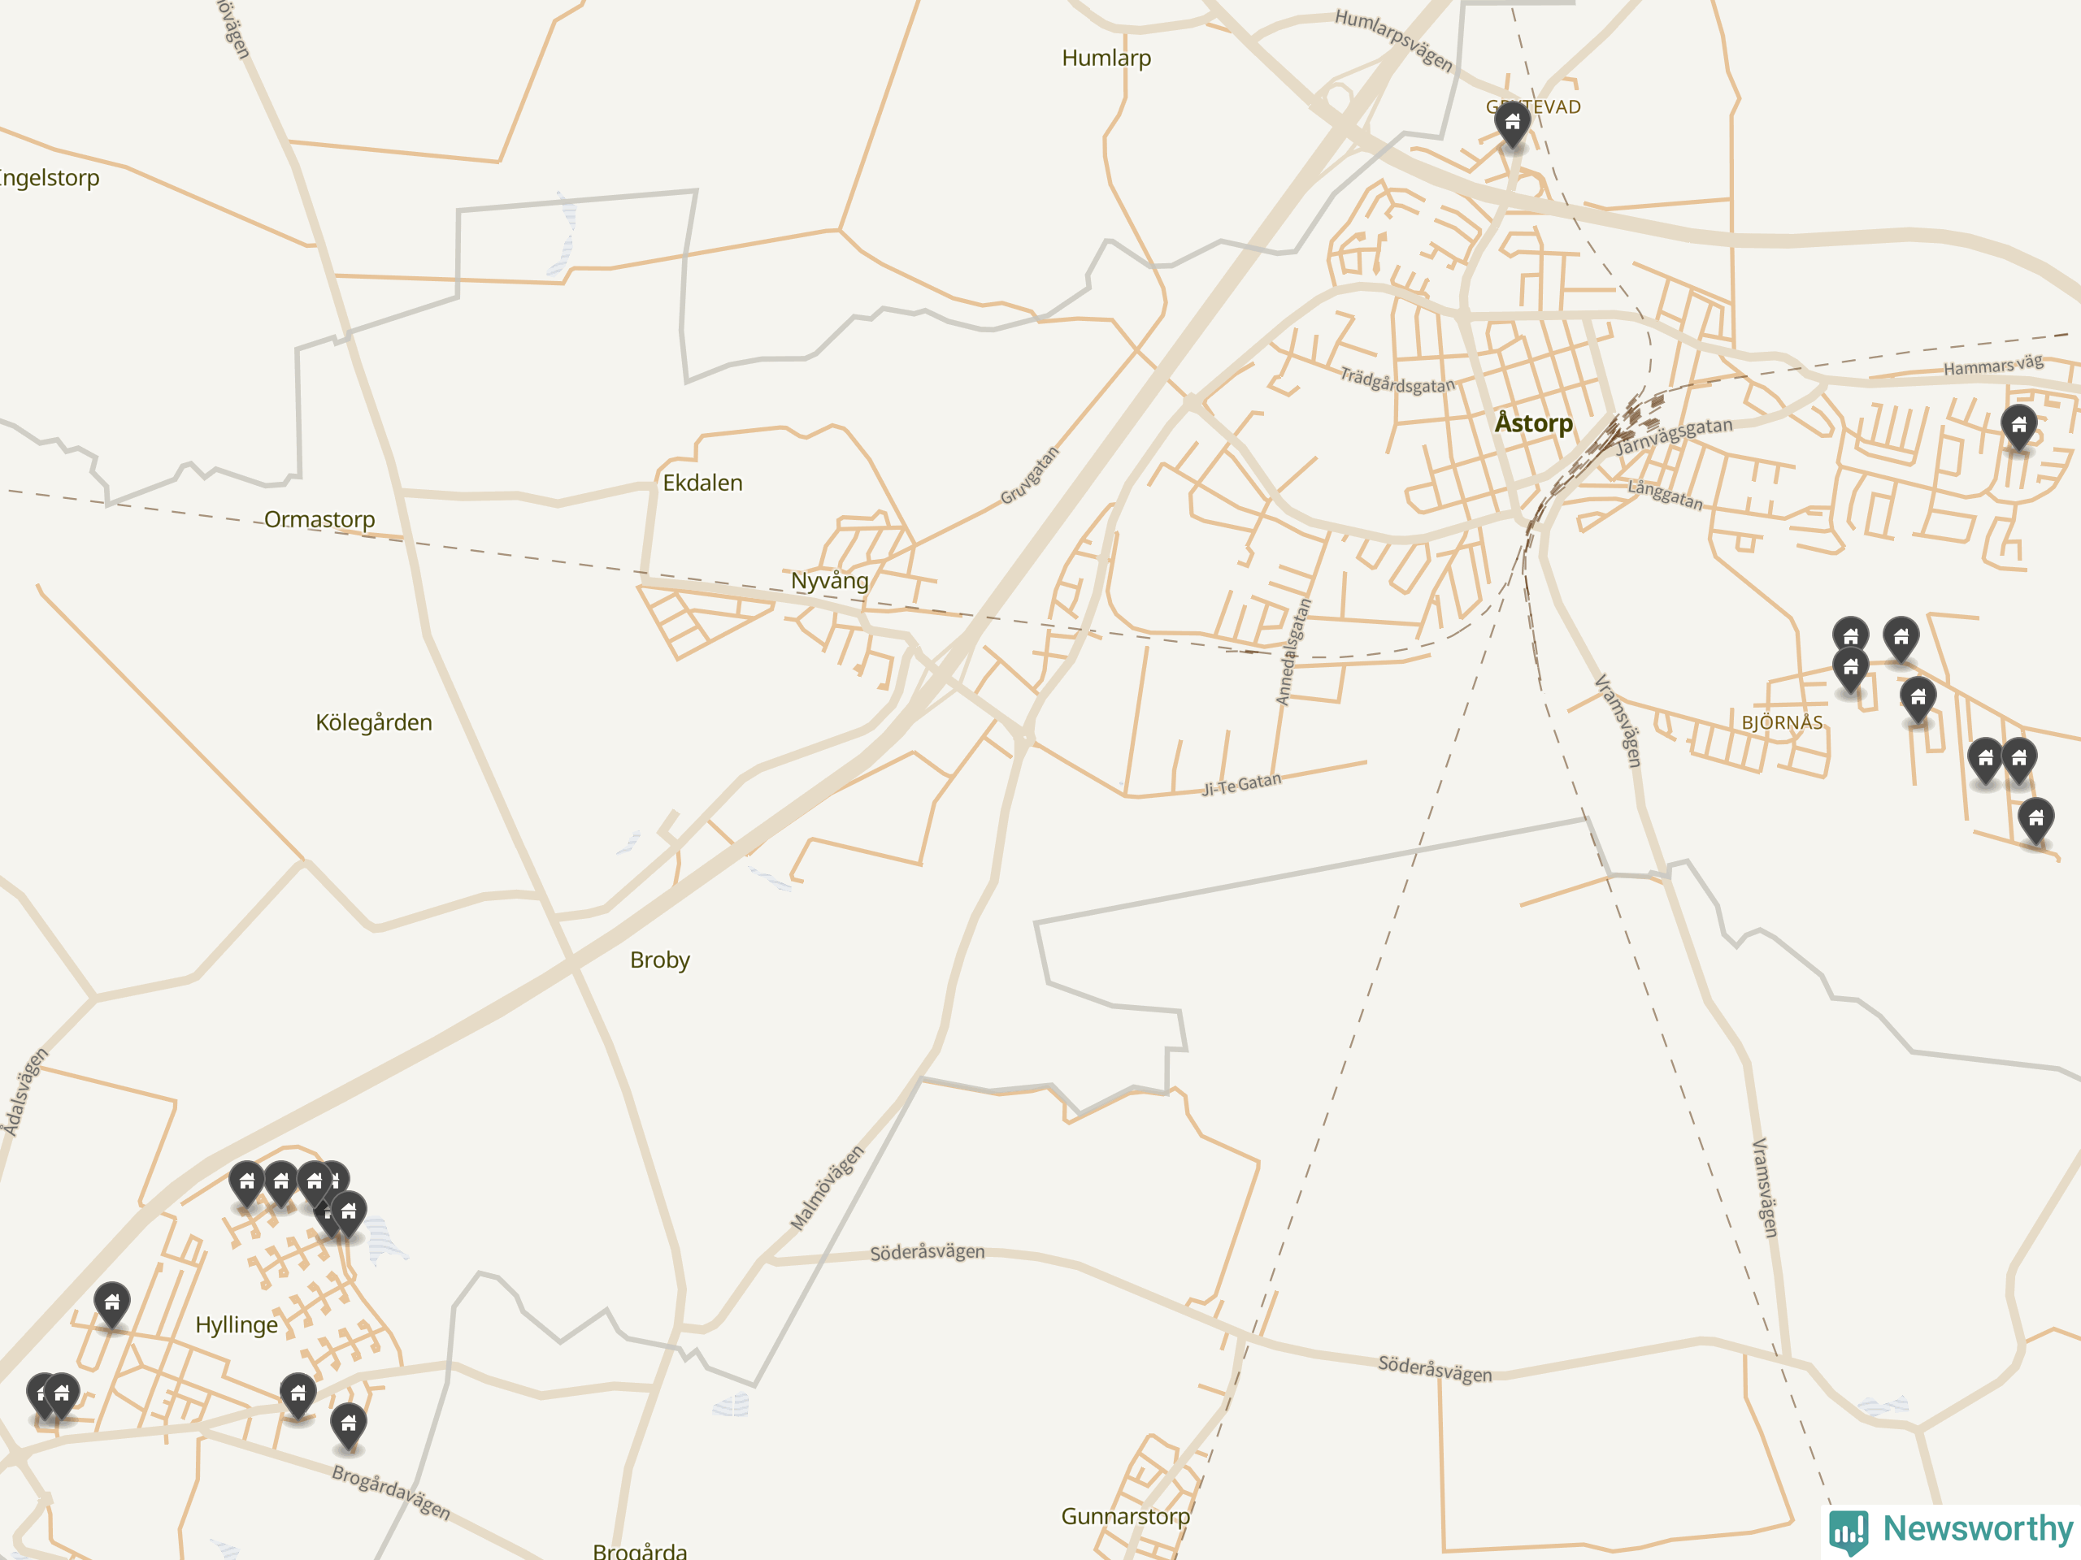Click the Ormastorp place label
Viewport: 2081px width, 1560px height.
(319, 519)
